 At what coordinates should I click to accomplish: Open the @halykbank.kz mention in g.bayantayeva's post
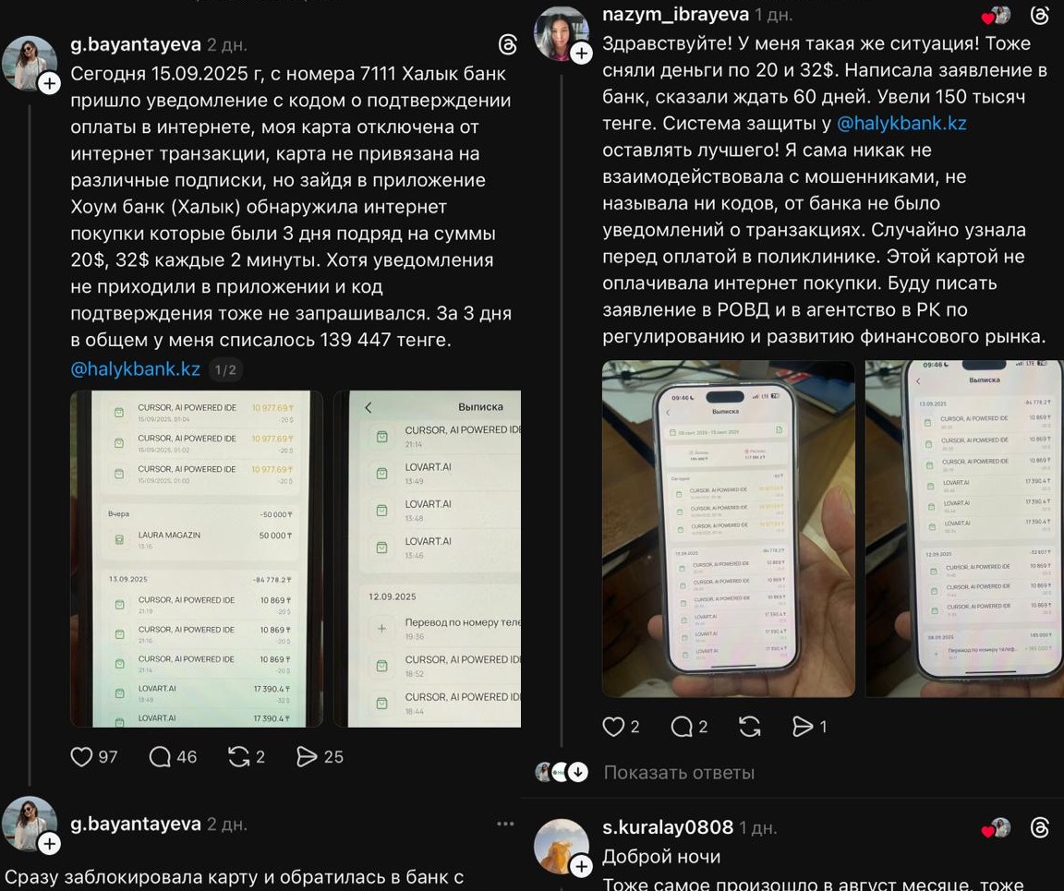(135, 369)
